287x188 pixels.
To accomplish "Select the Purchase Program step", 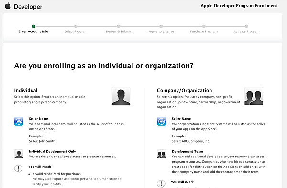I will (x=204, y=31).
